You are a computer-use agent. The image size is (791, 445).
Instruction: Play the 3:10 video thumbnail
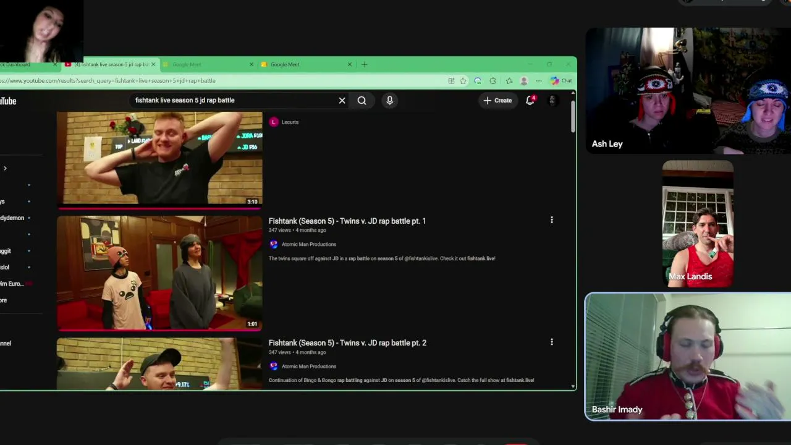[x=159, y=158]
